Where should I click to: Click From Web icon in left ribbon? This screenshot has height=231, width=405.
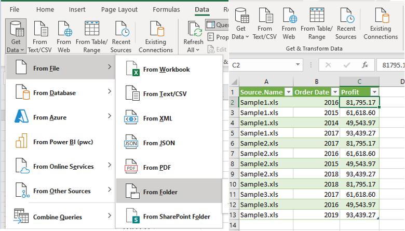pyautogui.click(x=64, y=36)
